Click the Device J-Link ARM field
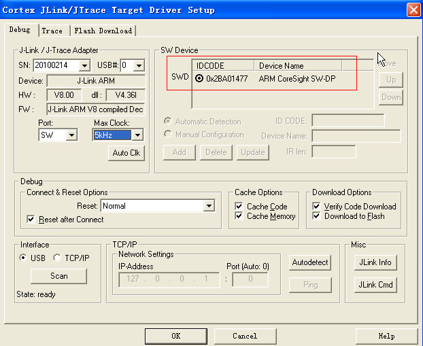The width and height of the screenshot is (423, 346). [96, 81]
